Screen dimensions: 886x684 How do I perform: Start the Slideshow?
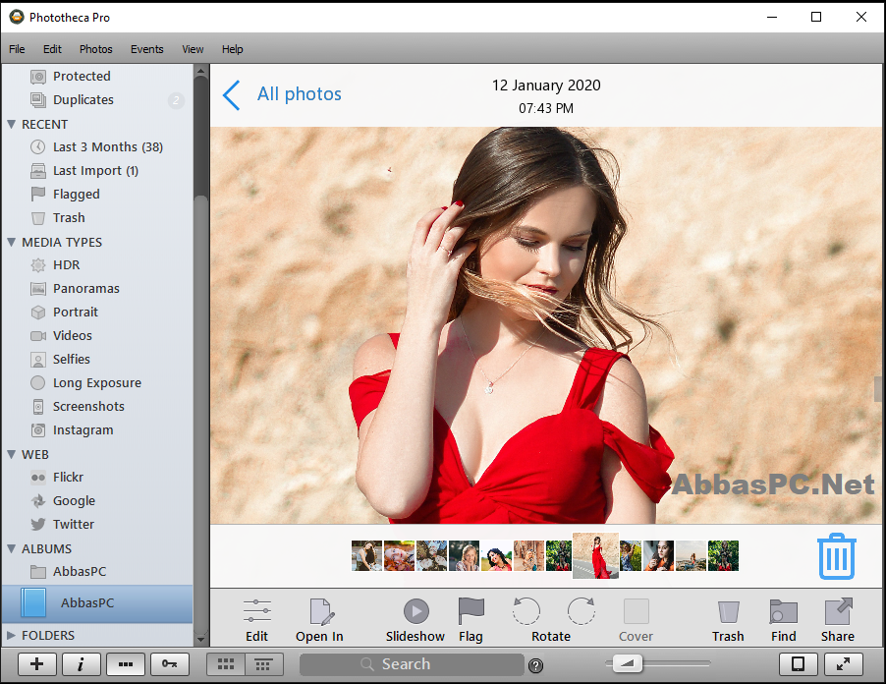pos(415,620)
